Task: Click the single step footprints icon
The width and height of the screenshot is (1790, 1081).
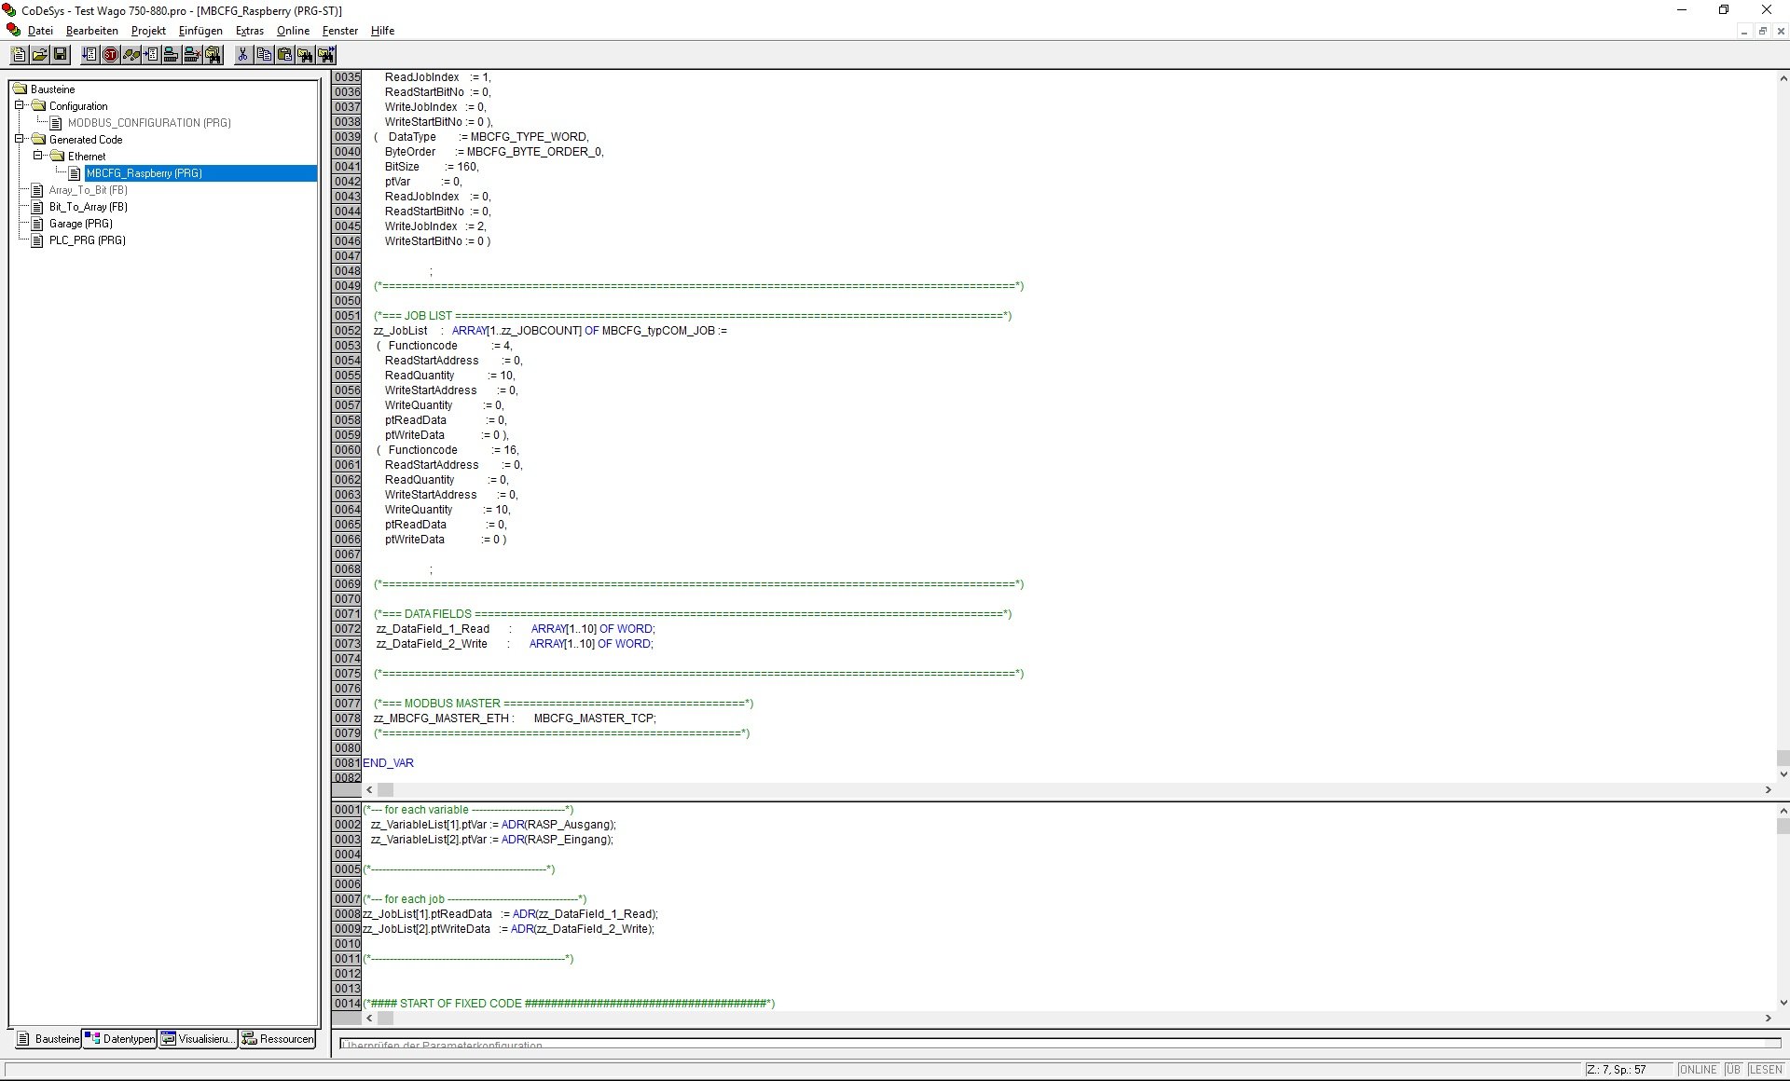Action: click(x=131, y=55)
